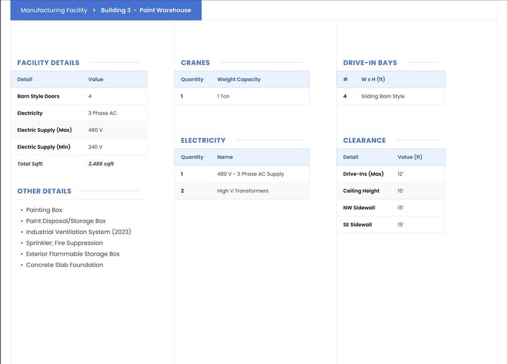This screenshot has height=364, width=507.
Task: Click the Weight Capacity column header
Action: click(x=239, y=79)
